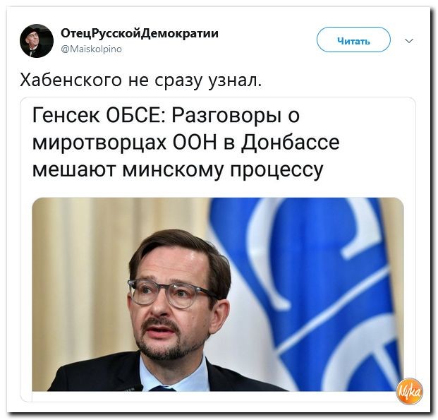438x420 pixels.
Task: Click 'мешают минскому процессу' headline line
Action: pyautogui.click(x=178, y=169)
